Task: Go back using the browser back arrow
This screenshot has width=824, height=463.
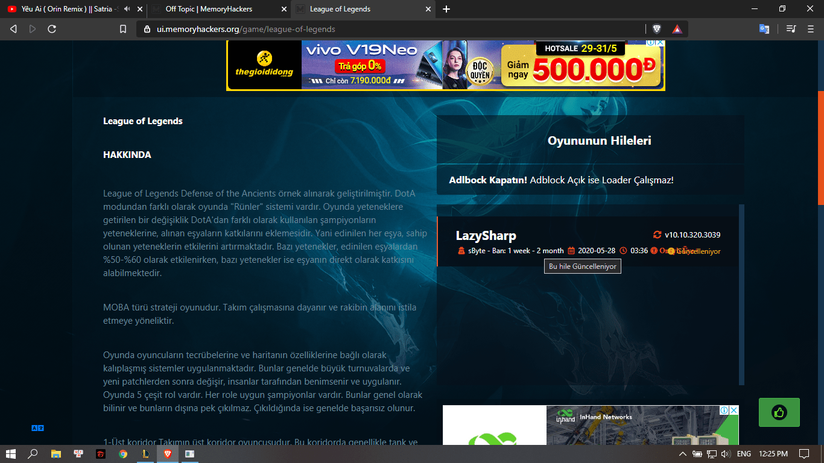Action: coord(13,29)
